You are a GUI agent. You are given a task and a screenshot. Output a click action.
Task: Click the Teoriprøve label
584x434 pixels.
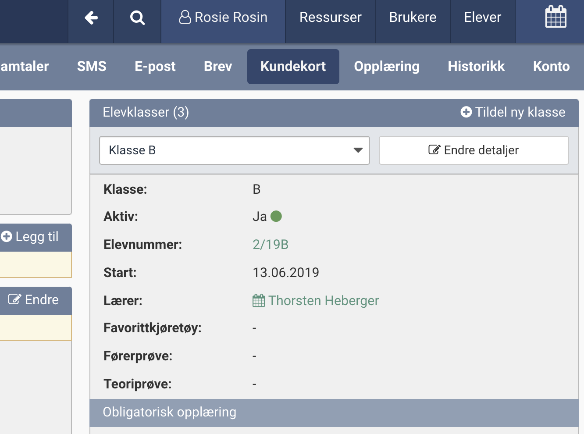(x=138, y=384)
